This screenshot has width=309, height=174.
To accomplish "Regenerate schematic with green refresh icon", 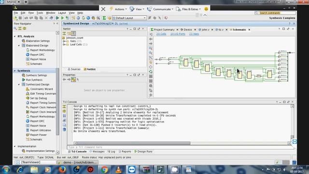I will pos(151,72).
